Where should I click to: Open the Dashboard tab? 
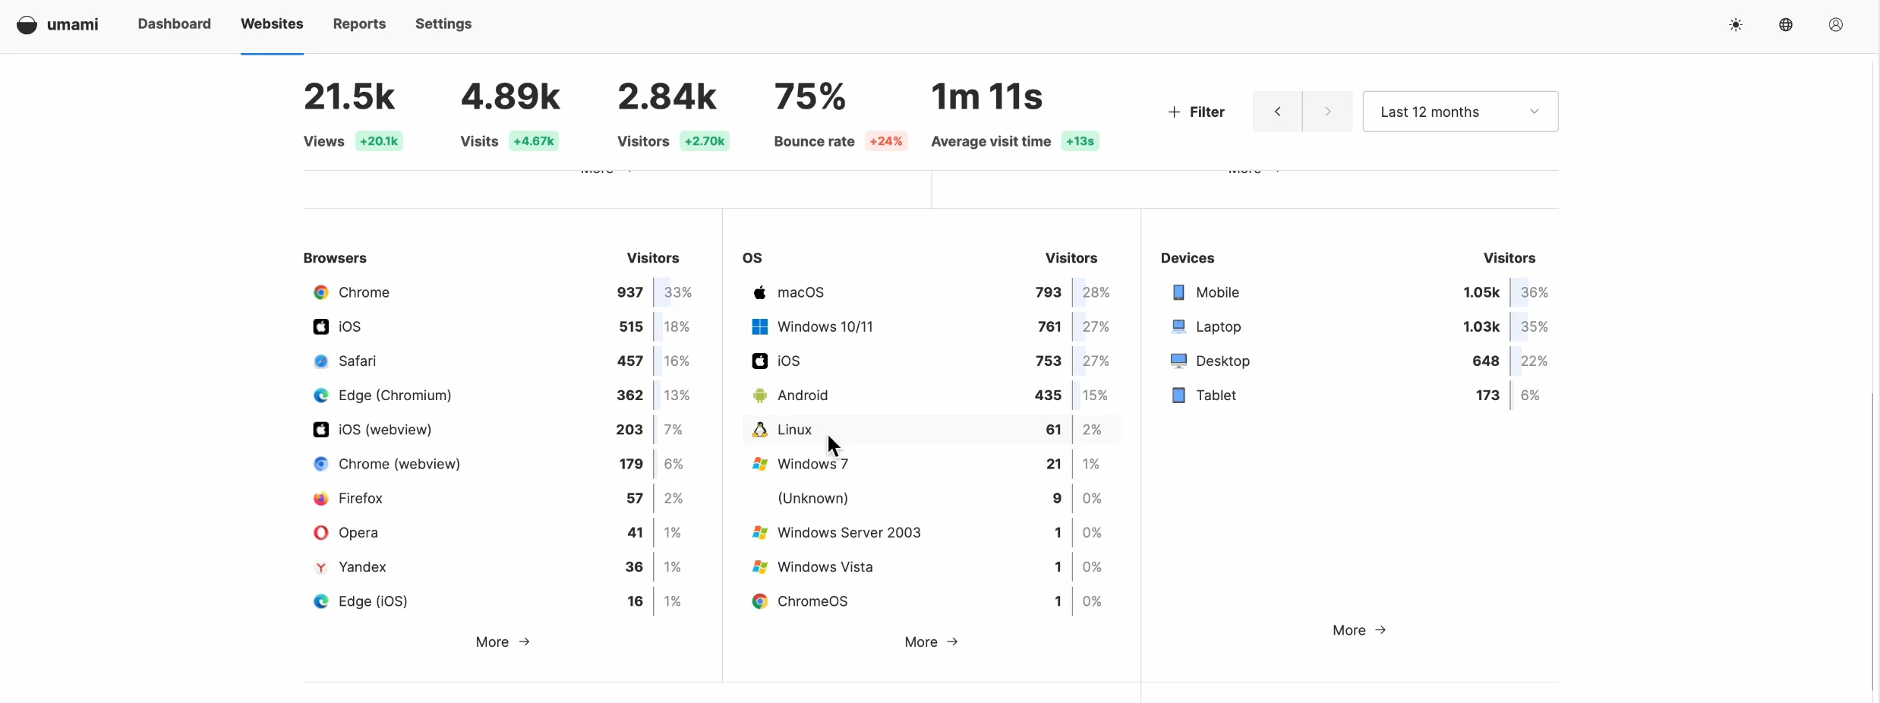click(x=174, y=24)
